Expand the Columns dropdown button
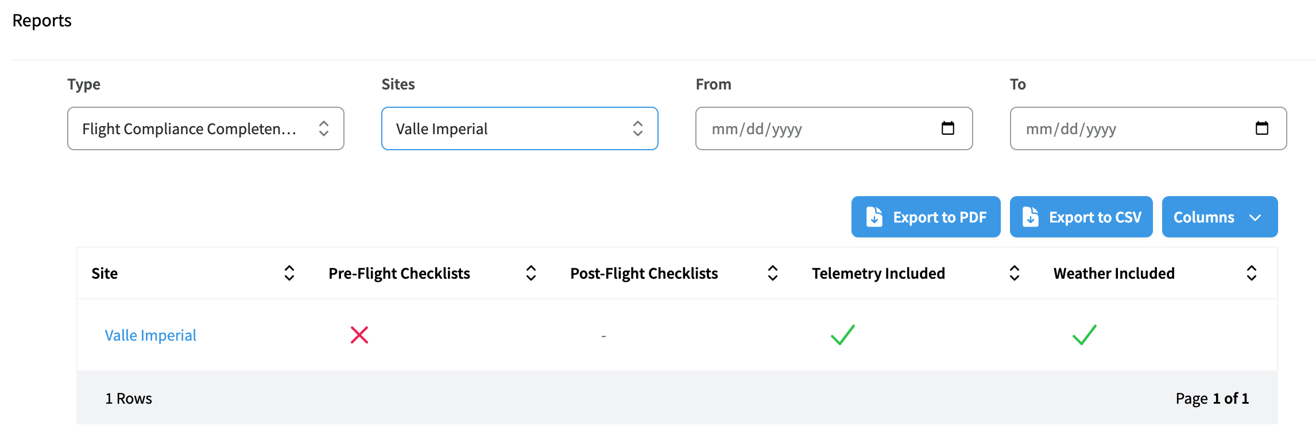1316x445 pixels. coord(1220,217)
